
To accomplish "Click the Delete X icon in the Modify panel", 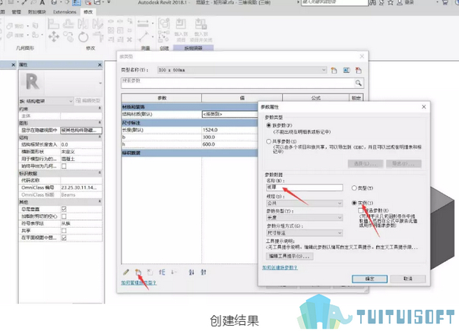I will point(129,39).
